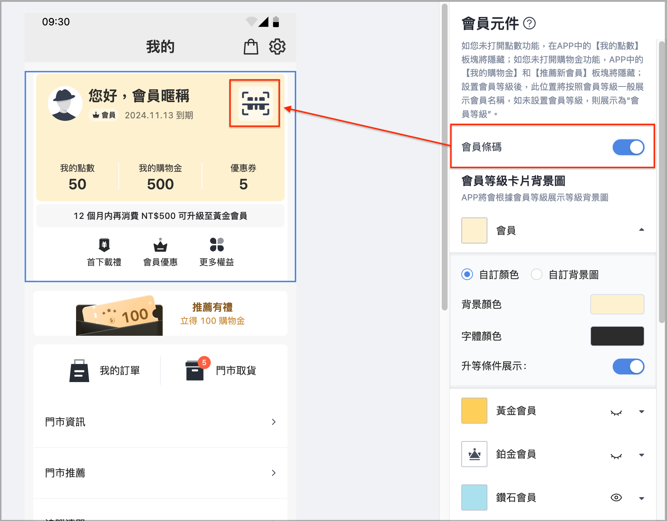Click the cellular signal status icon
Screen dimensions: 667x521
coord(264,22)
